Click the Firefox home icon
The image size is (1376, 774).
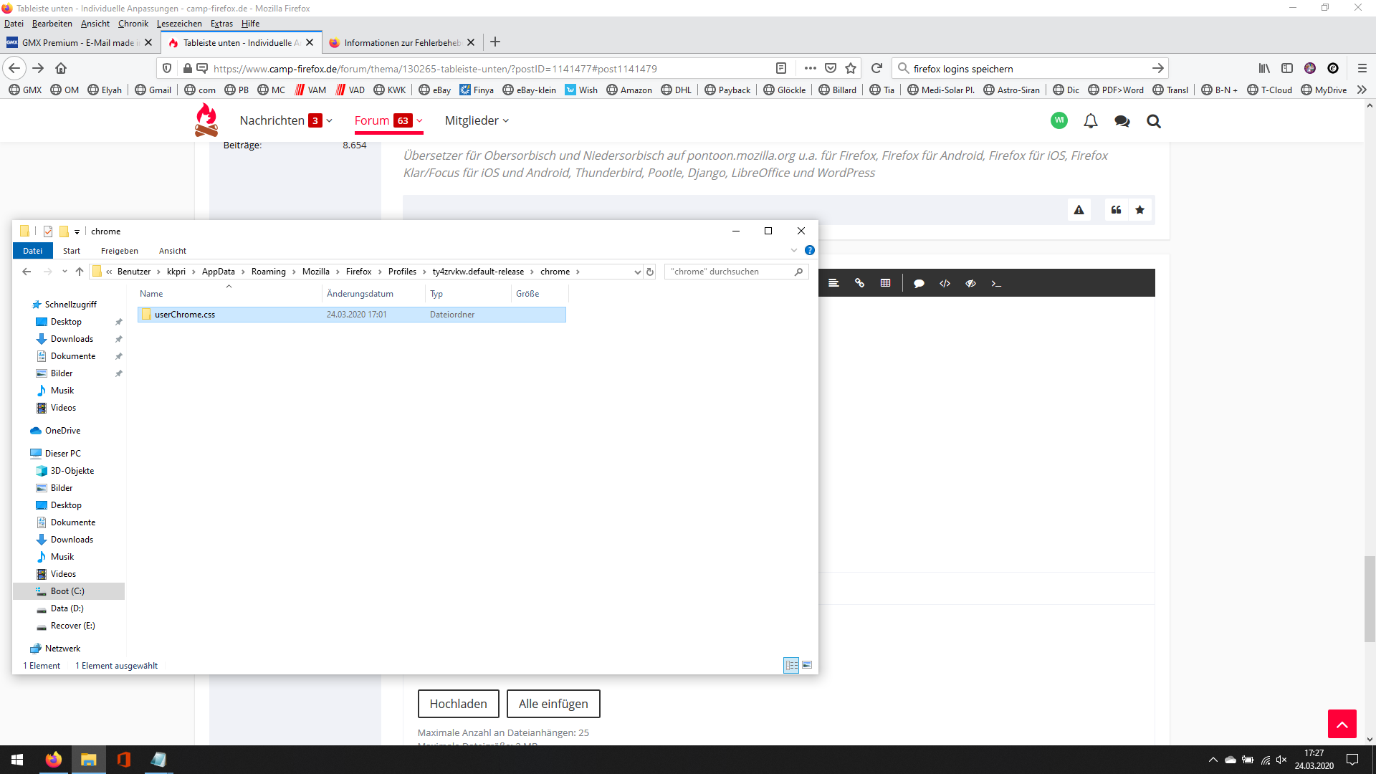point(61,68)
